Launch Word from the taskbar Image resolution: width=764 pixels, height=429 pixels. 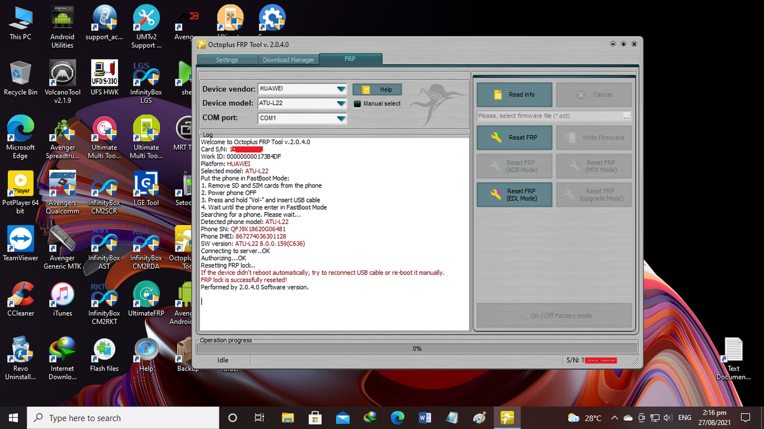pos(425,418)
